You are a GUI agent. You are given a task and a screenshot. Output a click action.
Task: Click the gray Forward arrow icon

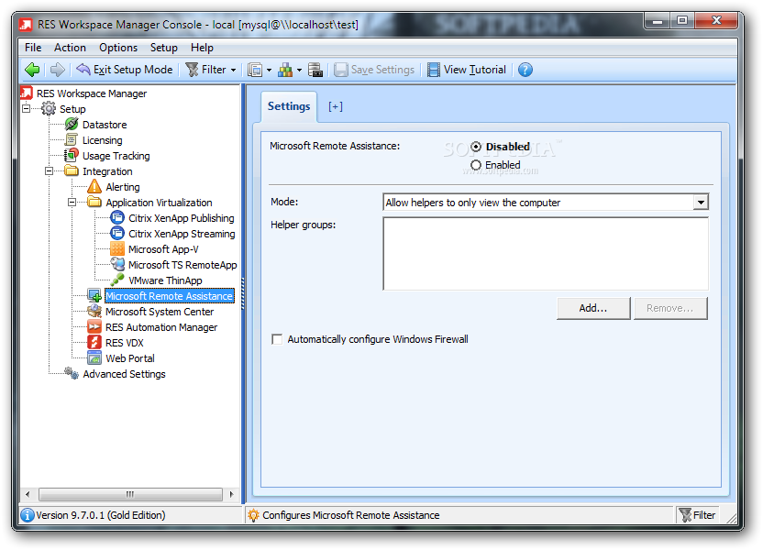click(58, 70)
